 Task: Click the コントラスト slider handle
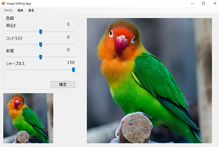click(x=41, y=45)
